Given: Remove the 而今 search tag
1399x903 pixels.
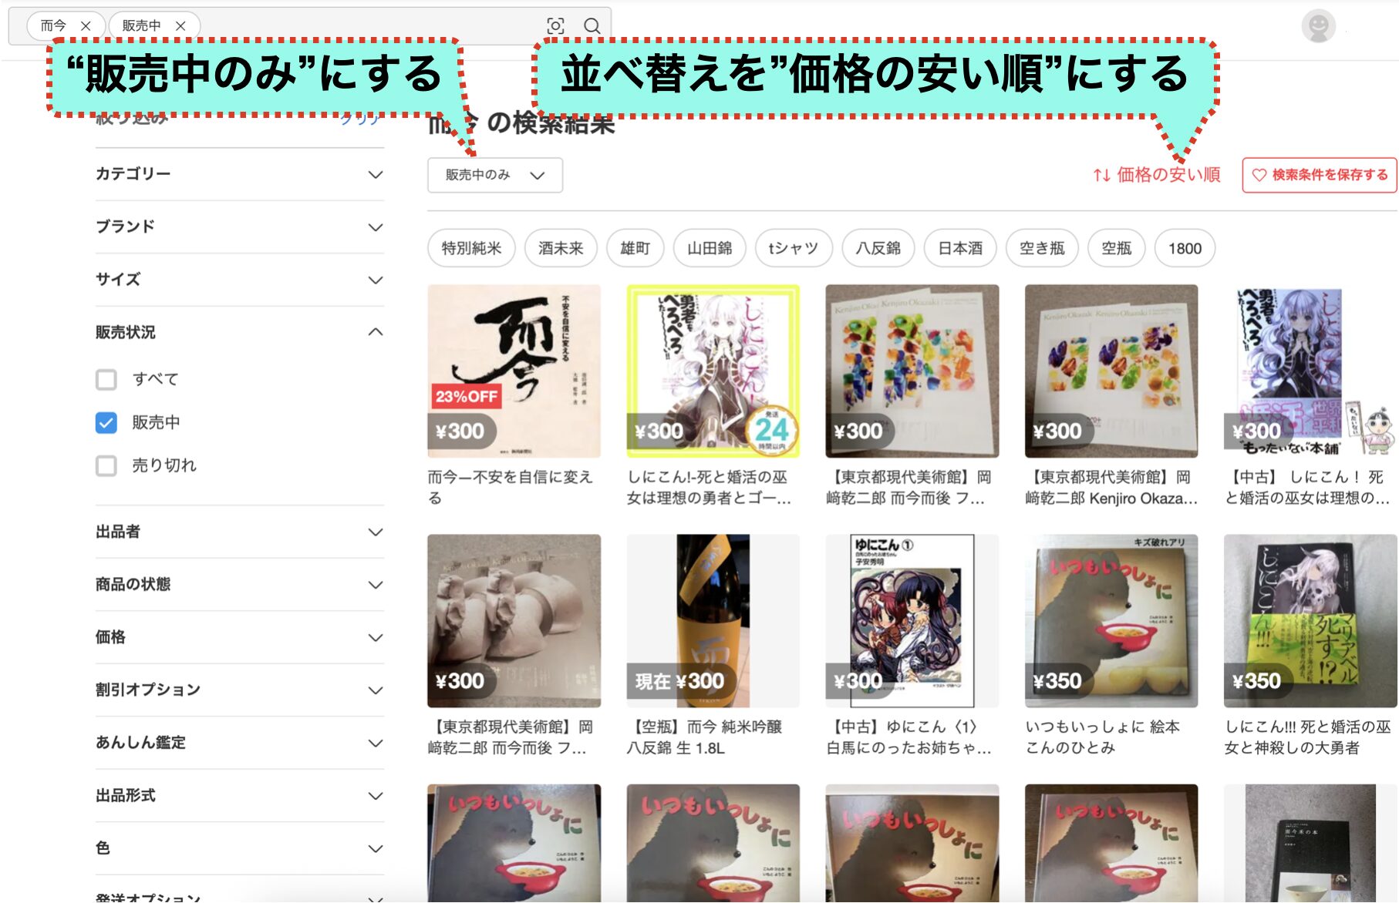Looking at the screenshot, I should [x=86, y=25].
